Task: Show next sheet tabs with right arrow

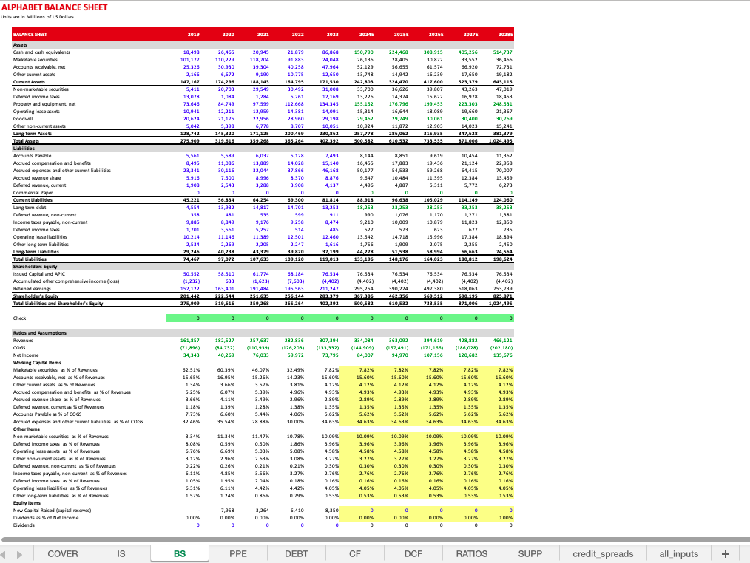Action: (x=19, y=554)
